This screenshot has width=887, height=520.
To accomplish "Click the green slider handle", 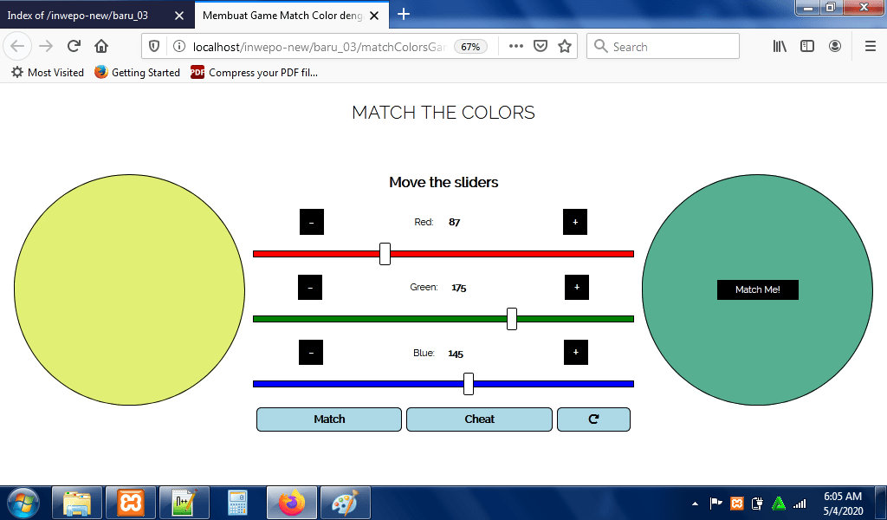I will coord(512,319).
